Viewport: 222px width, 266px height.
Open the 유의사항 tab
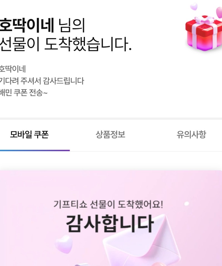point(191,135)
